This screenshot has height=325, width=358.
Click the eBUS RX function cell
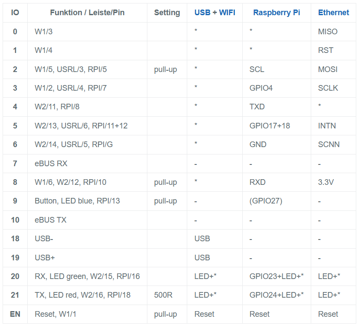[x=51, y=164]
